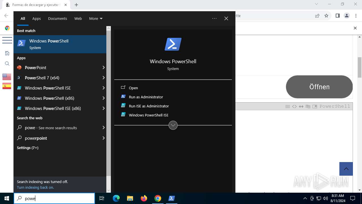The width and height of the screenshot is (362, 204).
Task: Click the PowerShell 7 (x64) icon
Action: [19, 78]
